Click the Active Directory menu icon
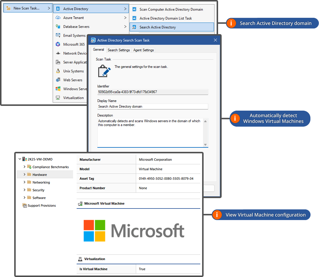Screen dimensions: 319x277 58,9
